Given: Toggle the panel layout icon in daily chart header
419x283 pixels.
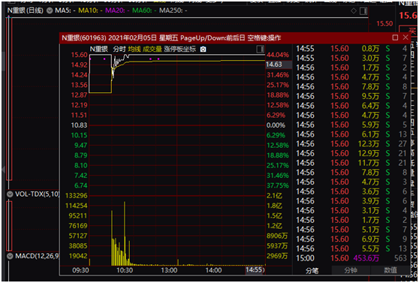Looking at the screenshot, I should pyautogui.click(x=363, y=11).
